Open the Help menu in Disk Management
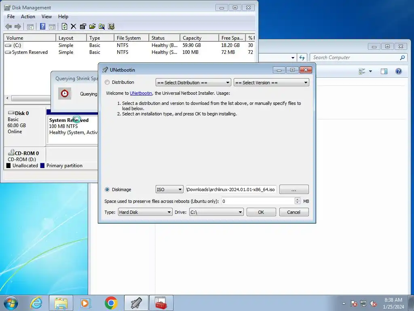The image size is (414, 311). pyautogui.click(x=63, y=16)
